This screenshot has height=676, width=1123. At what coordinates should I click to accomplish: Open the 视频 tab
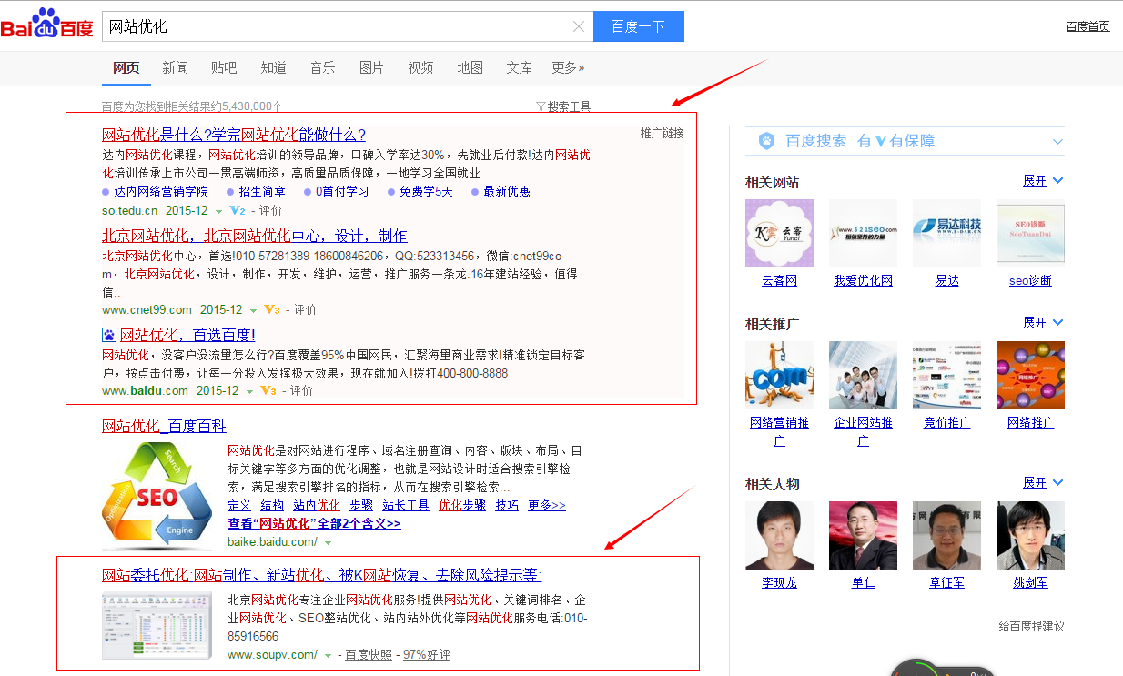(420, 67)
